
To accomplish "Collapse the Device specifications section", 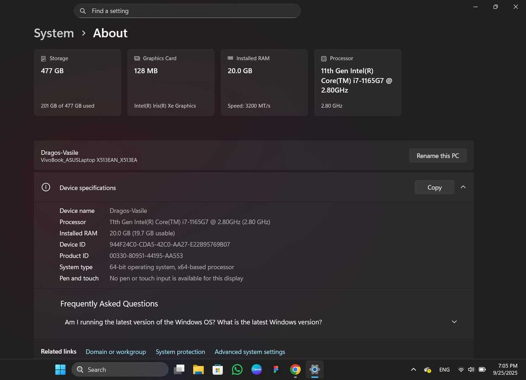I will click(x=463, y=187).
